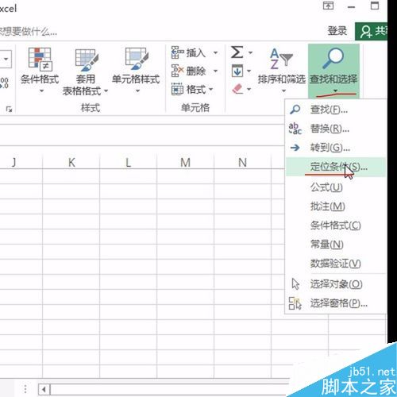Open Sort and Filter (排序和筛选)
This screenshot has height=397, width=397.
(x=281, y=69)
